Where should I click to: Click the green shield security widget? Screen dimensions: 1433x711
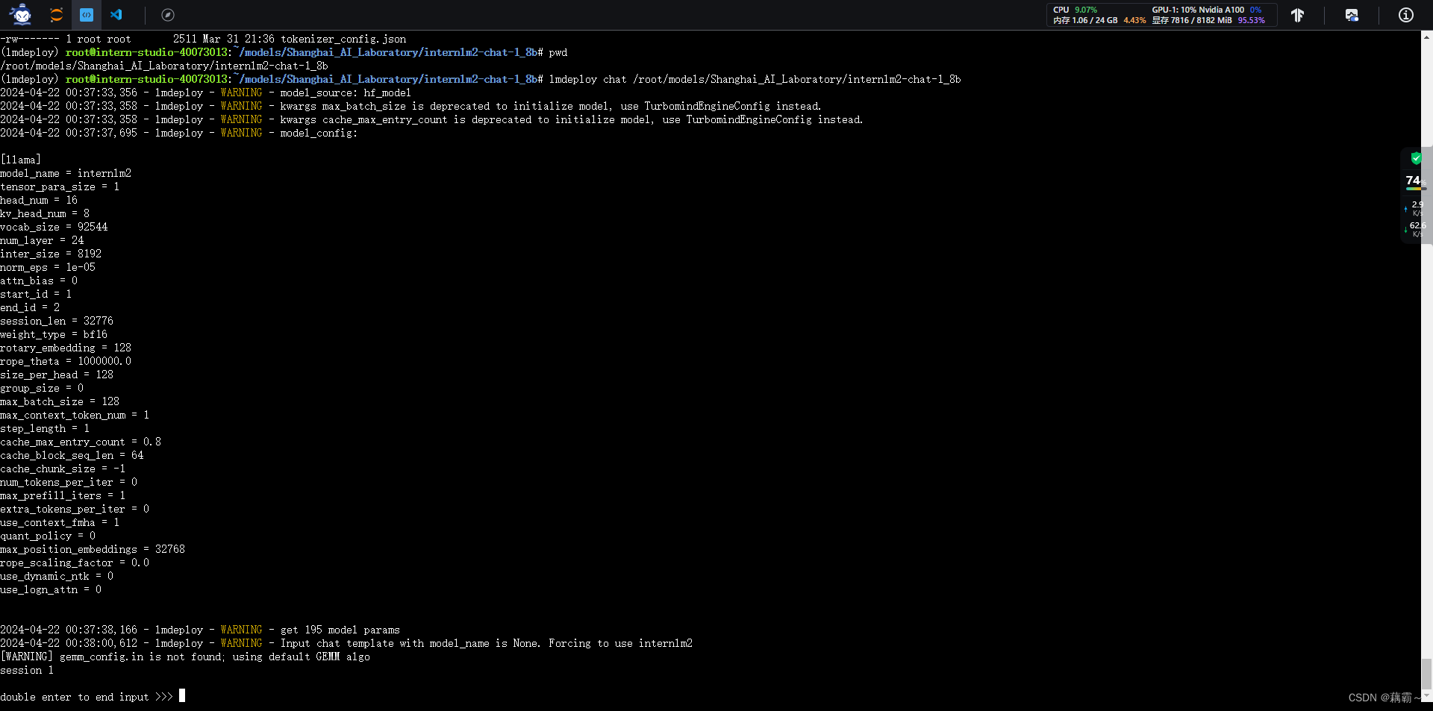pos(1416,158)
